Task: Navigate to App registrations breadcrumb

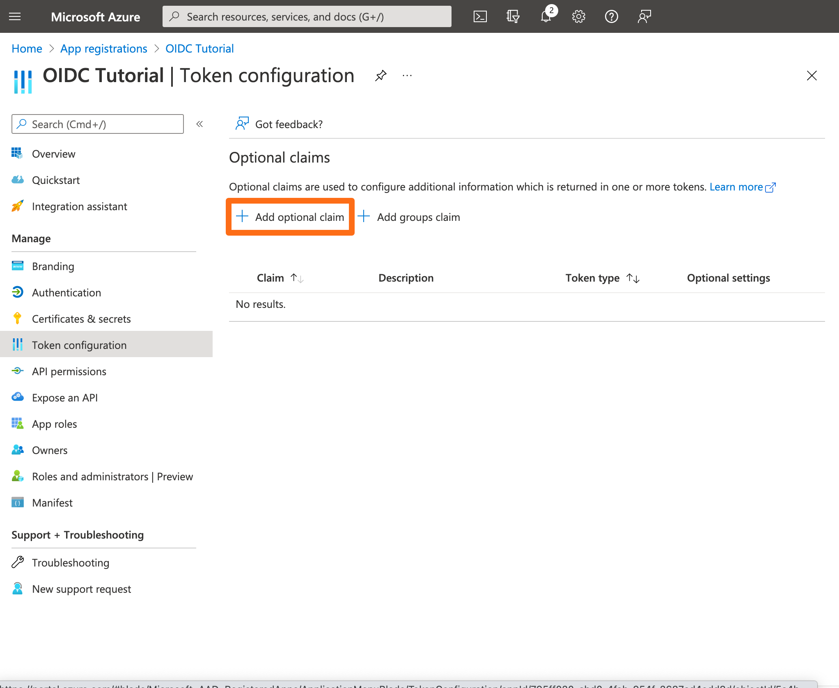Action: click(x=103, y=48)
